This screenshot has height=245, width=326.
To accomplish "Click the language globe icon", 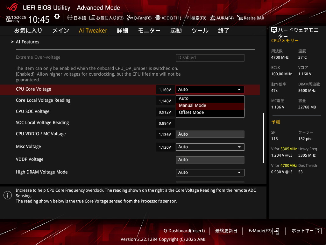I will (70, 18).
